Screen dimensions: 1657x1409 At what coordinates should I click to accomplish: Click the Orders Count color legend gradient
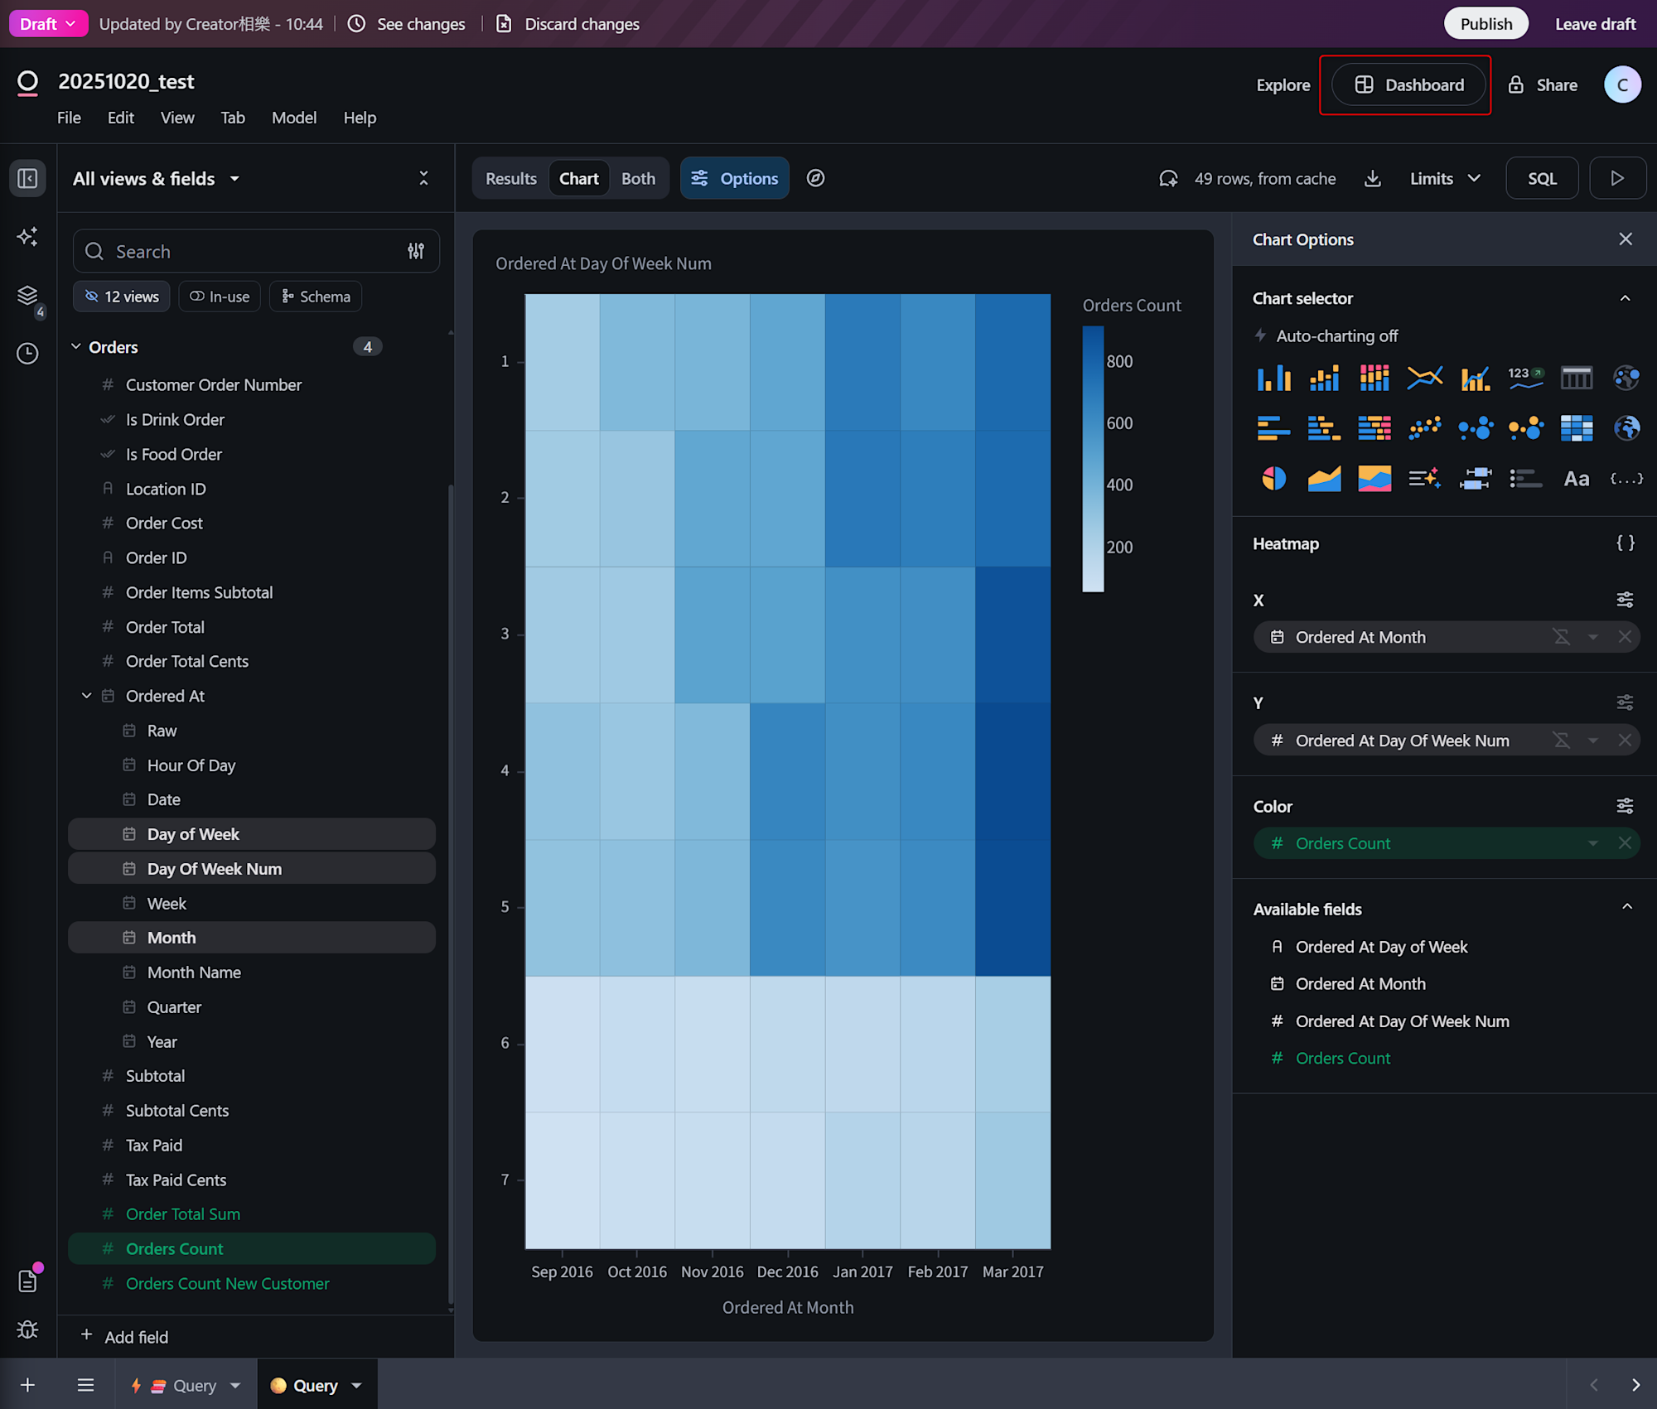coord(1093,458)
